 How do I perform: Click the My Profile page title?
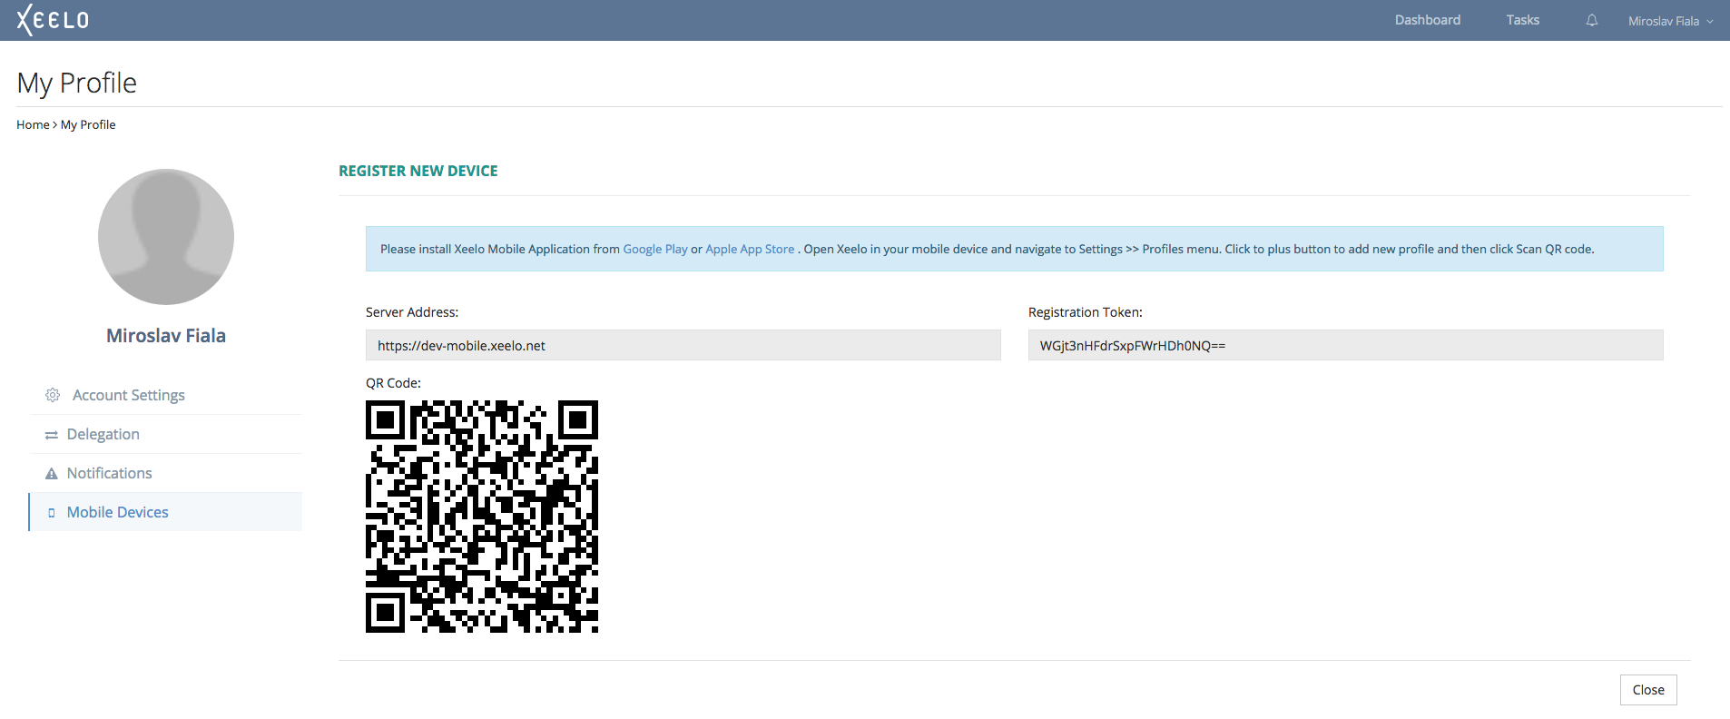[x=77, y=83]
